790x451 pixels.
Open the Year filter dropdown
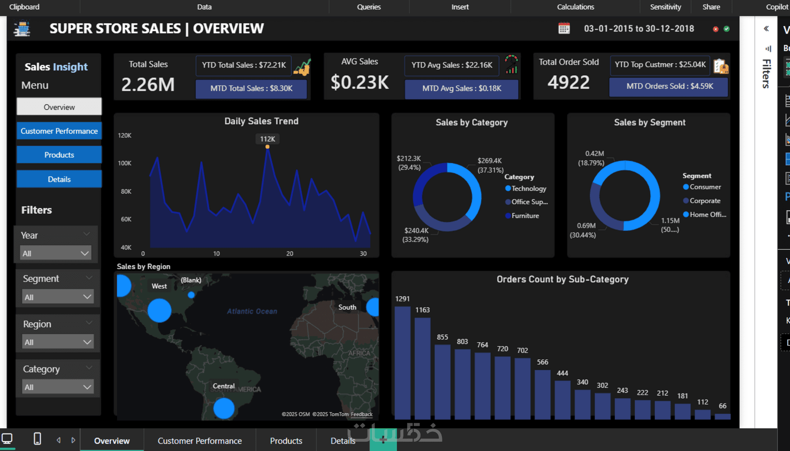point(55,253)
